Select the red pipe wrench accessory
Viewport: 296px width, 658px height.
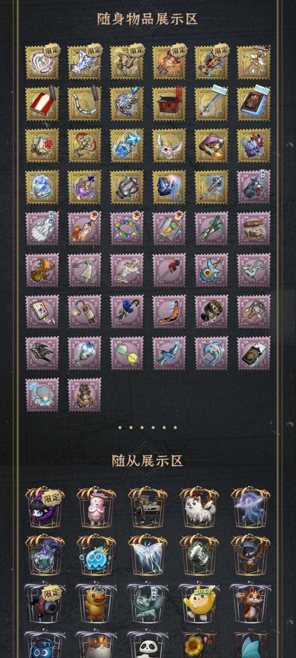(x=169, y=270)
